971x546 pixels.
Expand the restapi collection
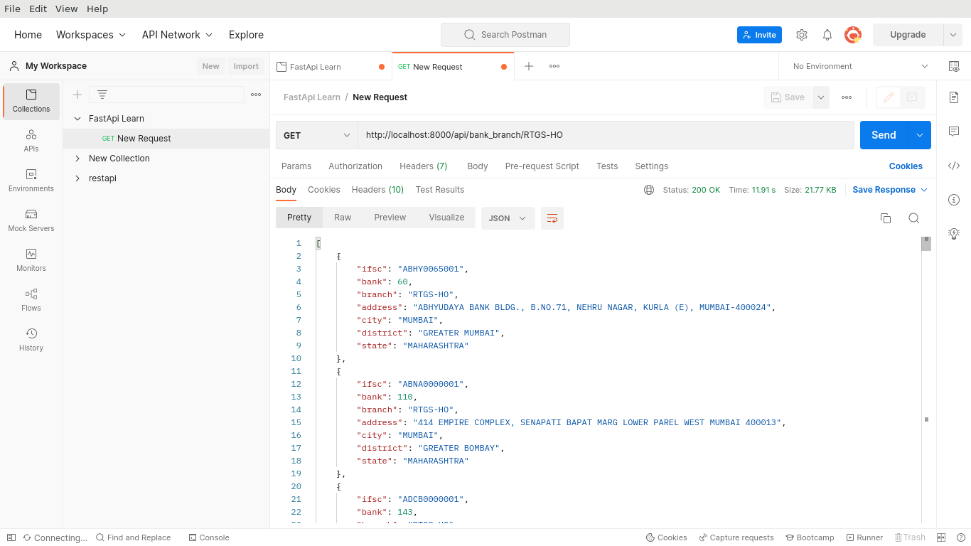click(77, 178)
